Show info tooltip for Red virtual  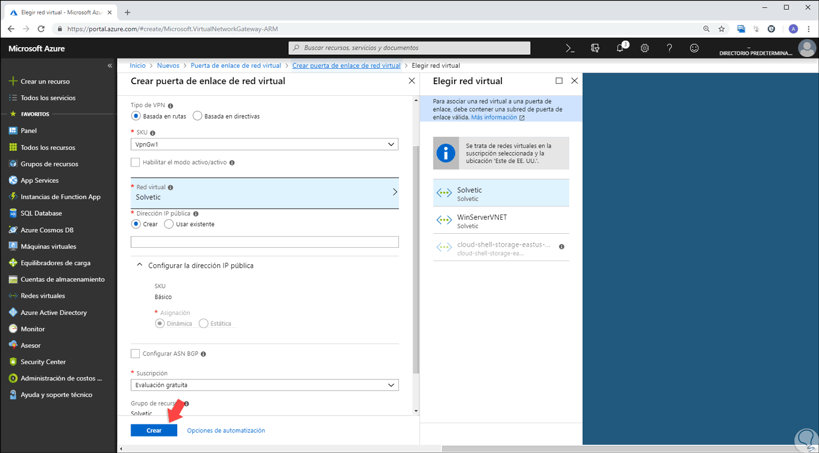point(171,188)
